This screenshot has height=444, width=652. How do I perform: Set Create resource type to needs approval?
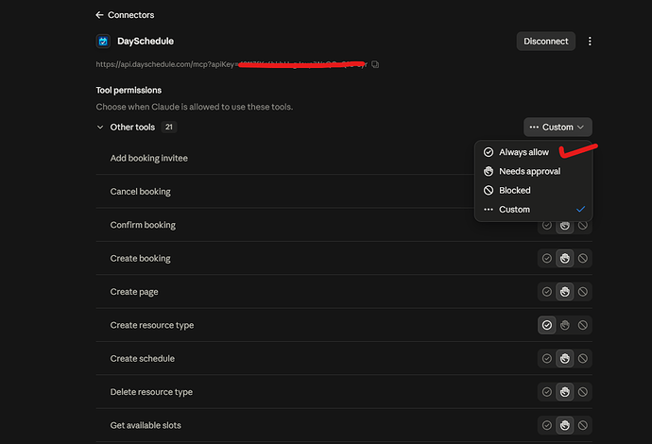565,325
